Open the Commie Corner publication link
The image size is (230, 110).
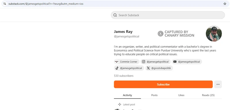coord(127,62)
